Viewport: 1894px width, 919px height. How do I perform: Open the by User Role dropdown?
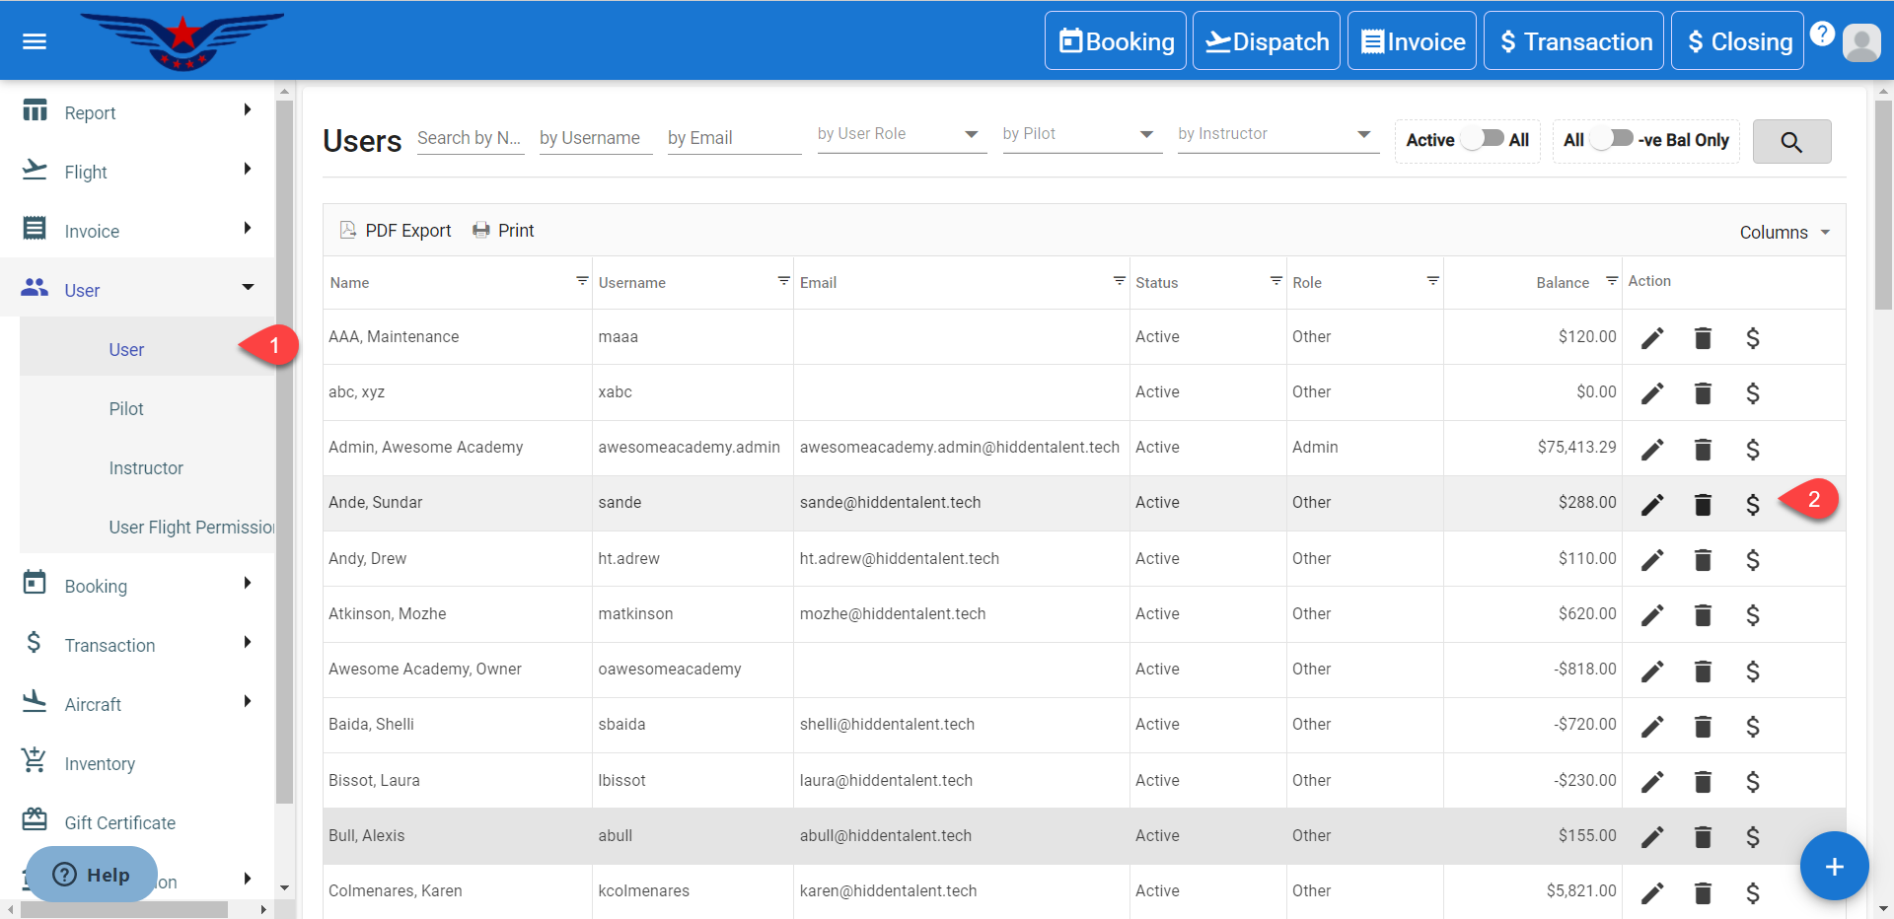coord(901,134)
